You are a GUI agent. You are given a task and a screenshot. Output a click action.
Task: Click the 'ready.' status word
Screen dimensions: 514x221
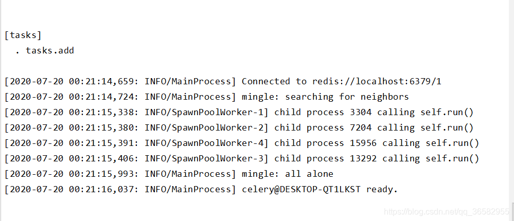[382, 189]
